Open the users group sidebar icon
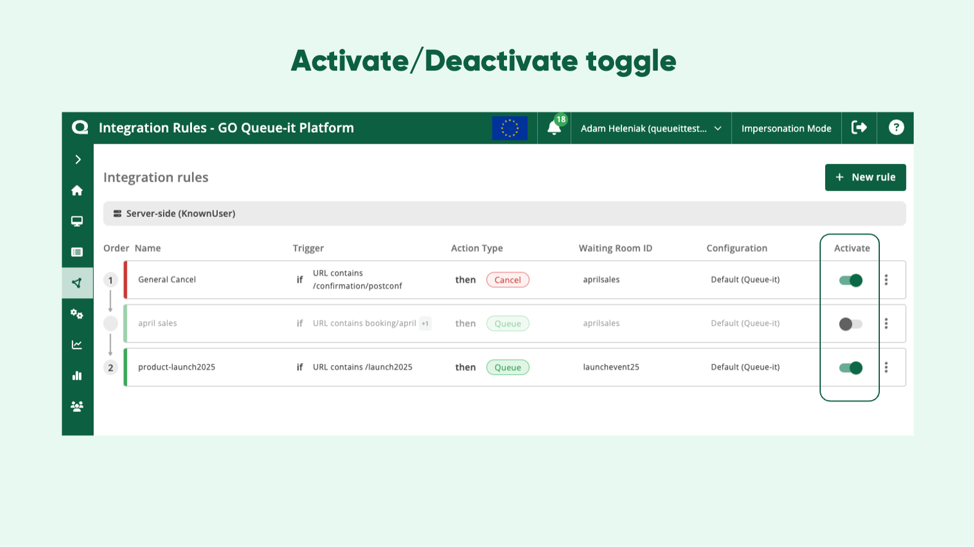The height and width of the screenshot is (547, 974). point(77,406)
